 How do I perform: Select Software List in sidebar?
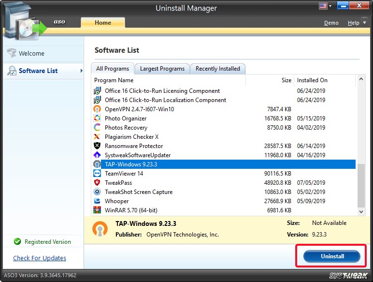click(x=43, y=71)
